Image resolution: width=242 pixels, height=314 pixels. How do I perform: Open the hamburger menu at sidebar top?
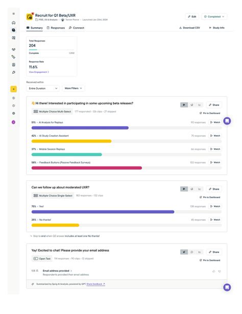coord(14,14)
